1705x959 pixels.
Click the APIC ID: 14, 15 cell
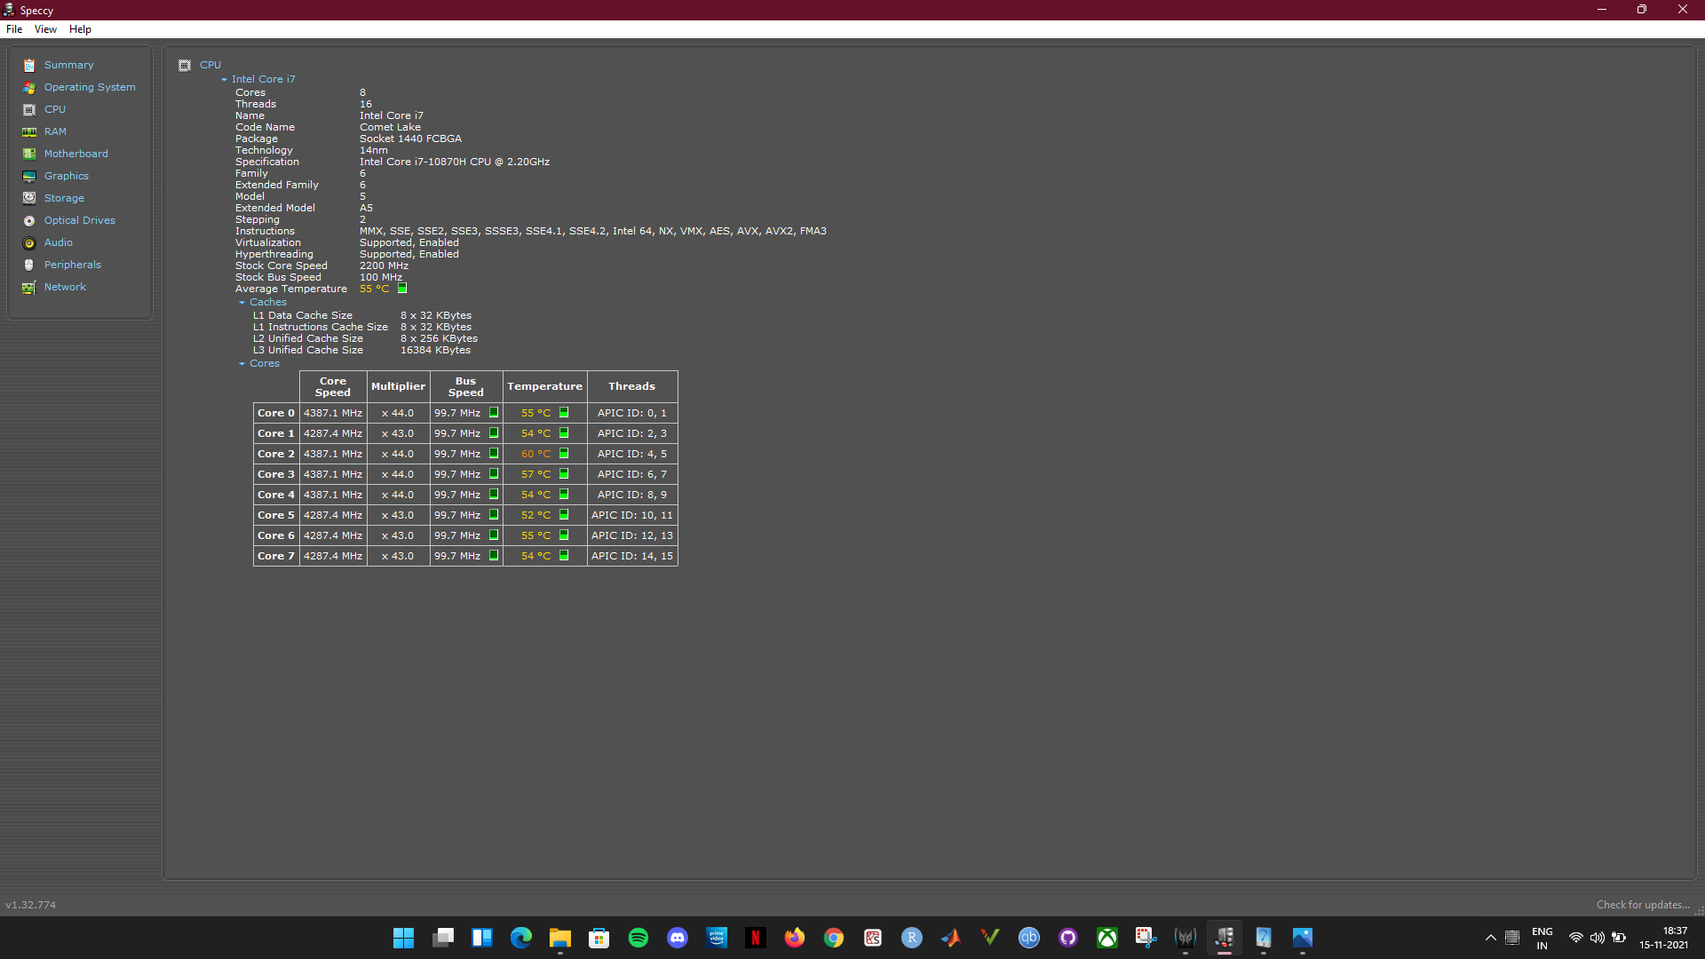click(x=632, y=556)
